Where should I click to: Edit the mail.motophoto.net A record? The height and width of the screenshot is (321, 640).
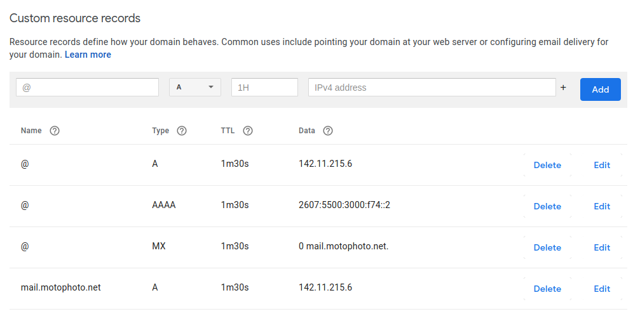(x=602, y=289)
